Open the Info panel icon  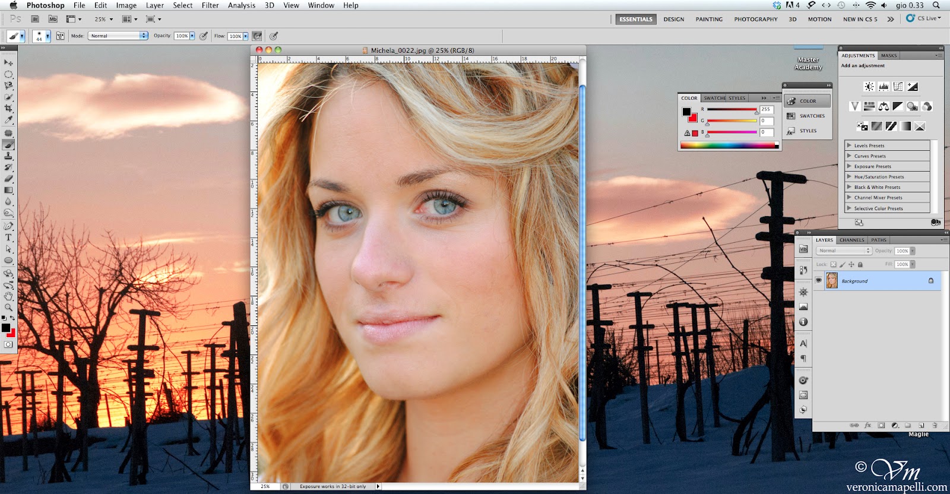point(803,322)
